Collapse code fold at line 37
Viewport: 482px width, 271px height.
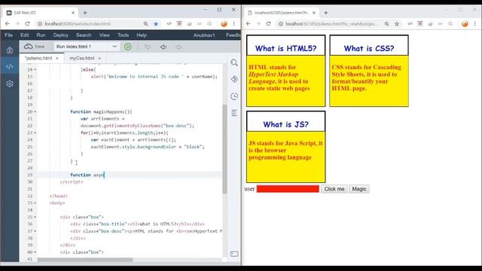click(35, 231)
